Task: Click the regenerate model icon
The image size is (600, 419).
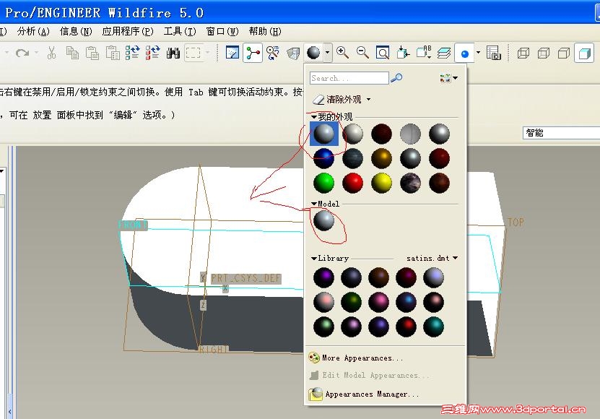Action: (x=132, y=53)
